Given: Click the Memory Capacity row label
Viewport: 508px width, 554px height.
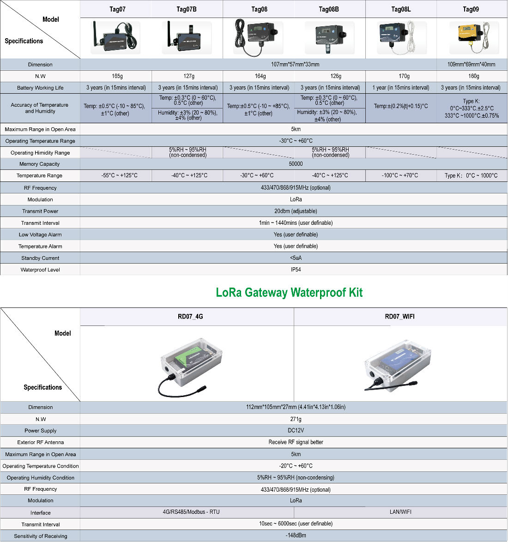Looking at the screenshot, I should pos(40,164).
